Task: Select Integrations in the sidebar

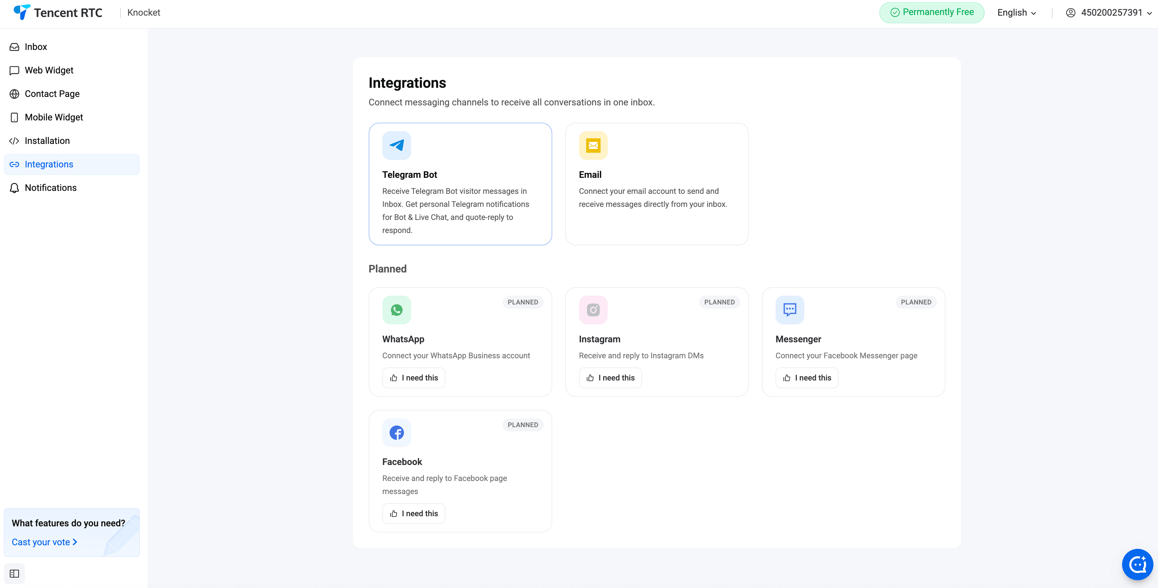Action: pyautogui.click(x=72, y=164)
